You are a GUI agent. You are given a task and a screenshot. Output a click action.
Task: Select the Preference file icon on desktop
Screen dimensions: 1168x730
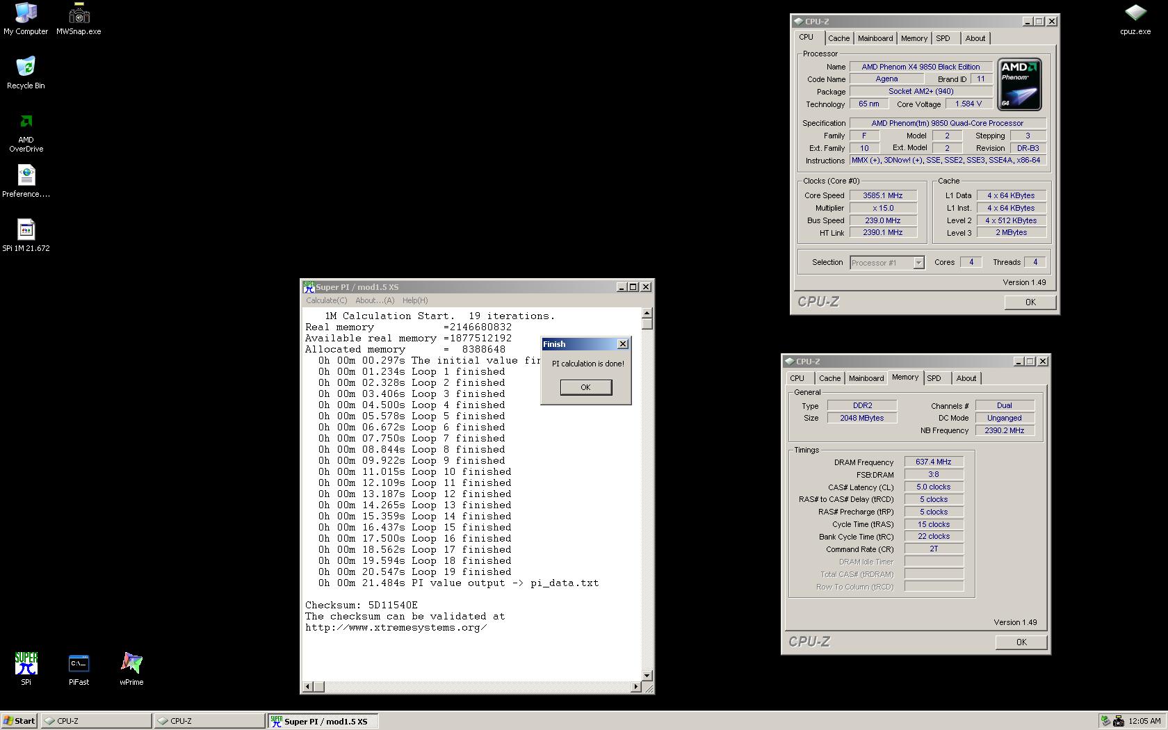pyautogui.click(x=26, y=181)
